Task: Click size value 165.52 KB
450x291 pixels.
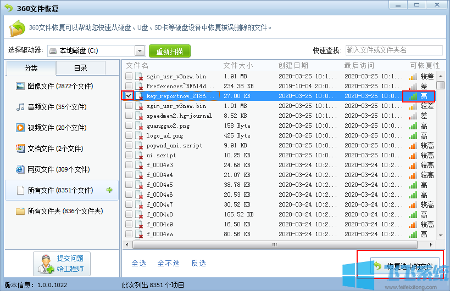Action: click(238, 214)
